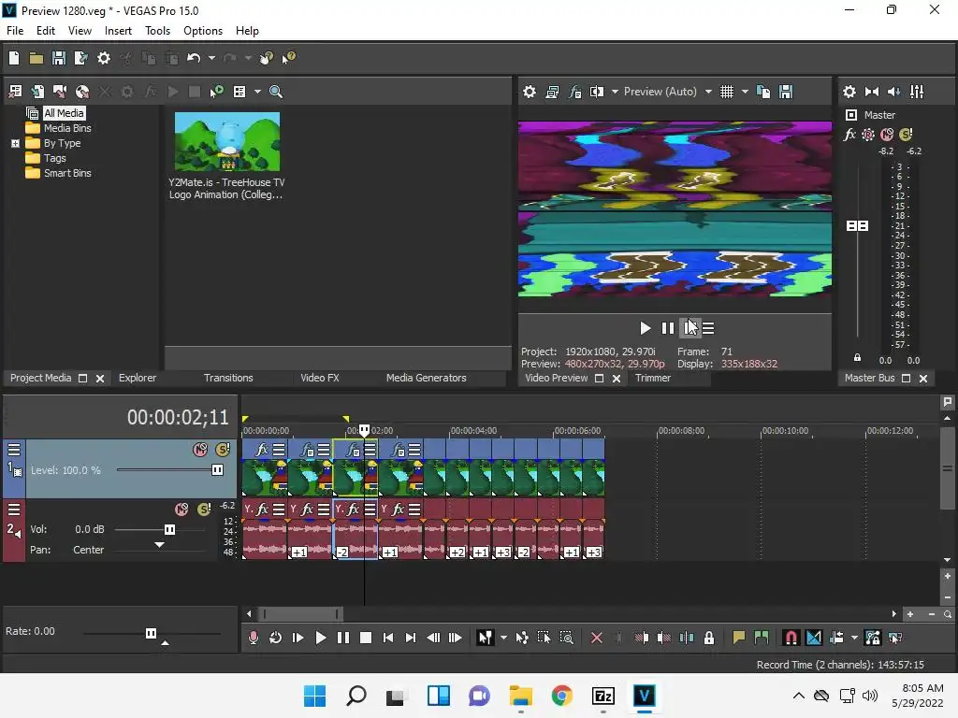Create a new project with toolbar icon
The width and height of the screenshot is (958, 718).
pyautogui.click(x=13, y=58)
